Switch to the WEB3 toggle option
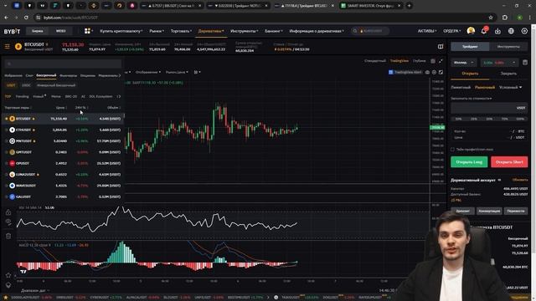The height and width of the screenshot is (301, 536). [x=60, y=31]
